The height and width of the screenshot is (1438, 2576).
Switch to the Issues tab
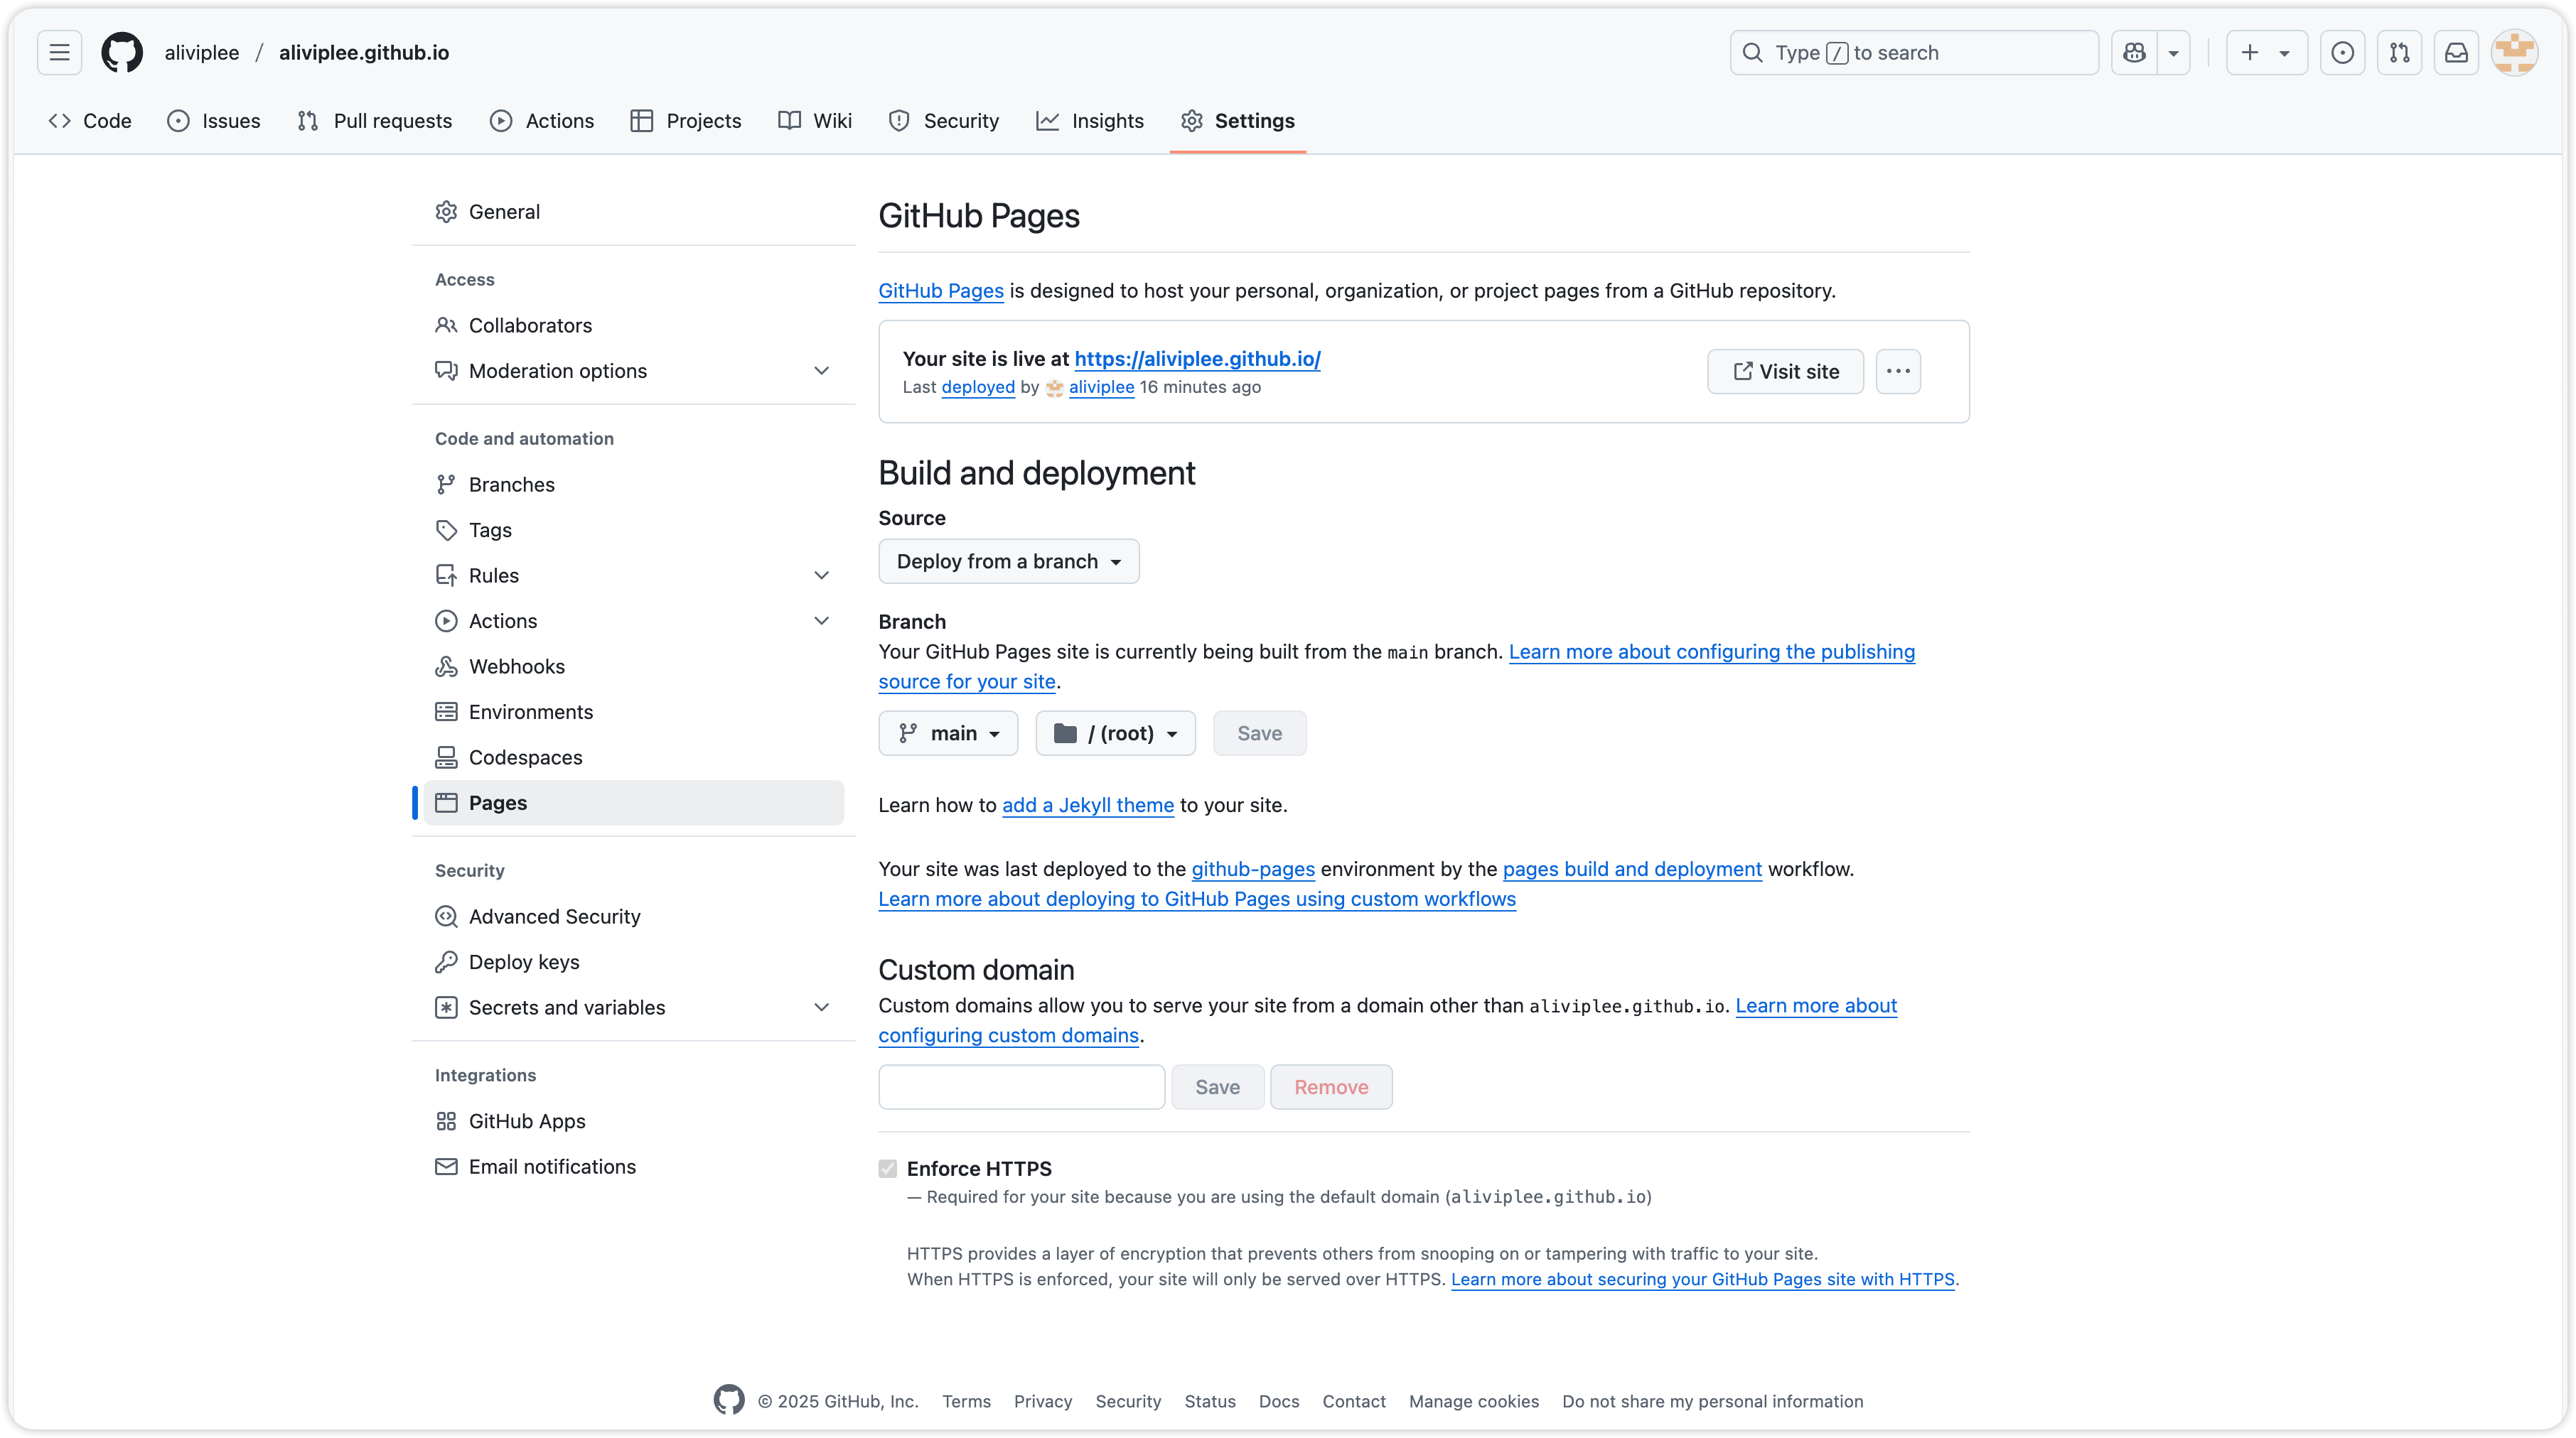213,120
